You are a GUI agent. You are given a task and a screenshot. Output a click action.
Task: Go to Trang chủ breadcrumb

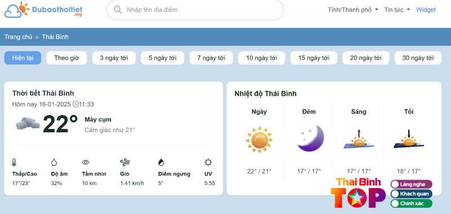[x=18, y=37]
